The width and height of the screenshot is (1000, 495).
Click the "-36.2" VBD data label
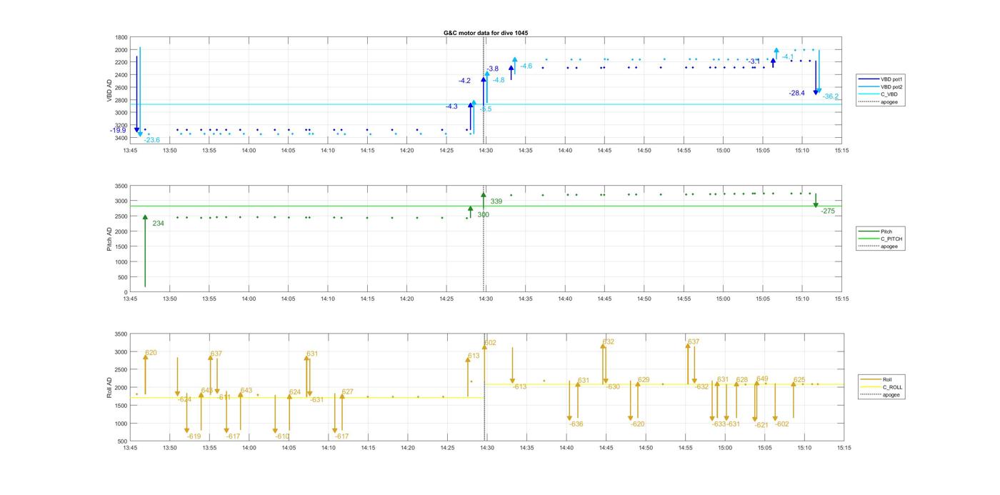coord(830,96)
